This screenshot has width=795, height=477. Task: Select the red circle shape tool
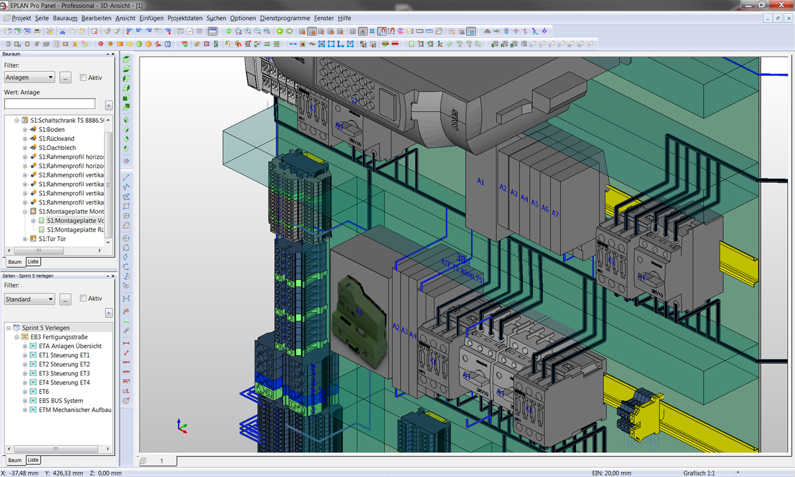tap(101, 44)
